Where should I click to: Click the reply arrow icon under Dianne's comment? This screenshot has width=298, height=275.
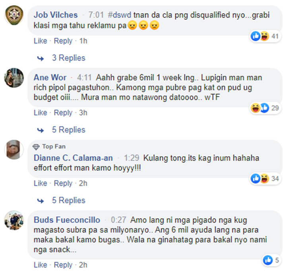(41, 201)
